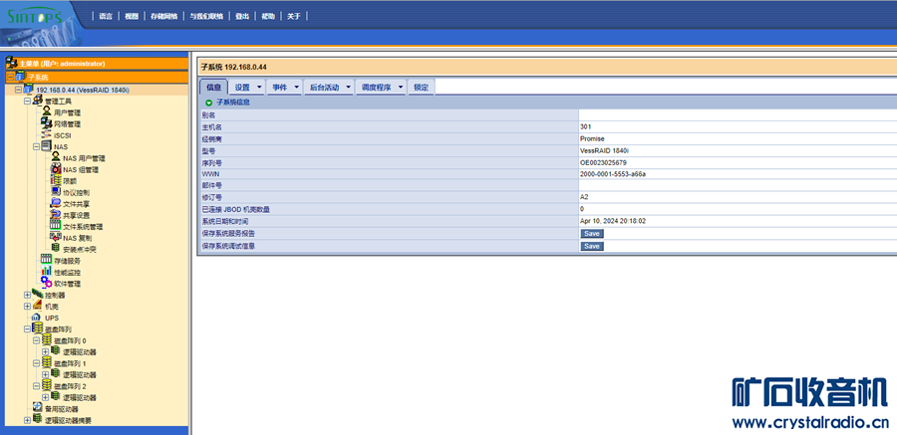Click 与我们联络 in top menu
This screenshot has height=435, width=897.
tap(206, 17)
